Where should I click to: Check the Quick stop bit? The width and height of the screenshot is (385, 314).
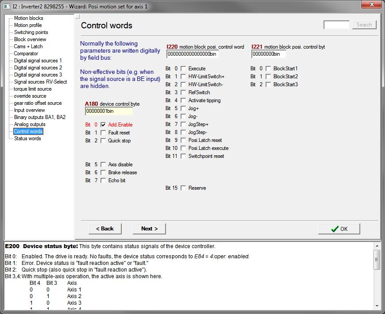(103, 141)
